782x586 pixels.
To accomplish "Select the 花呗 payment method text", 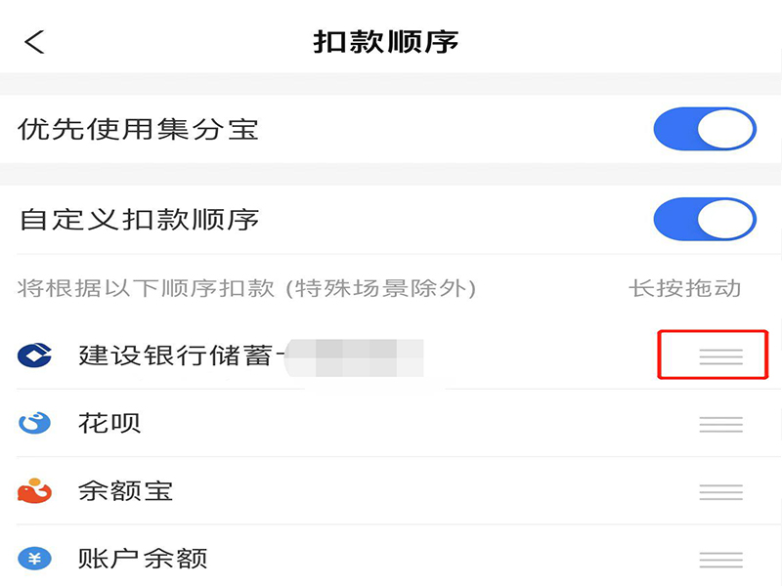I will tap(109, 423).
